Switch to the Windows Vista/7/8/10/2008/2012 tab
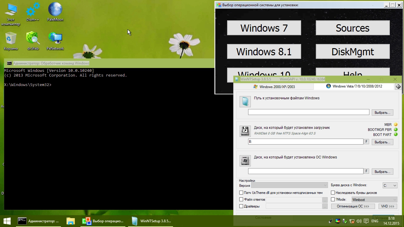Viewport: 404px width, 227px height. pos(354,86)
